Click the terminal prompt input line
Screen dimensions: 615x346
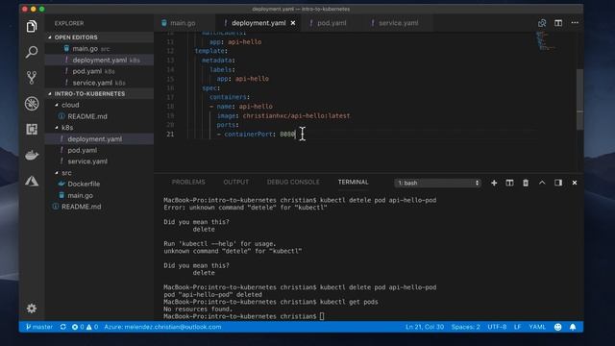[244, 316]
